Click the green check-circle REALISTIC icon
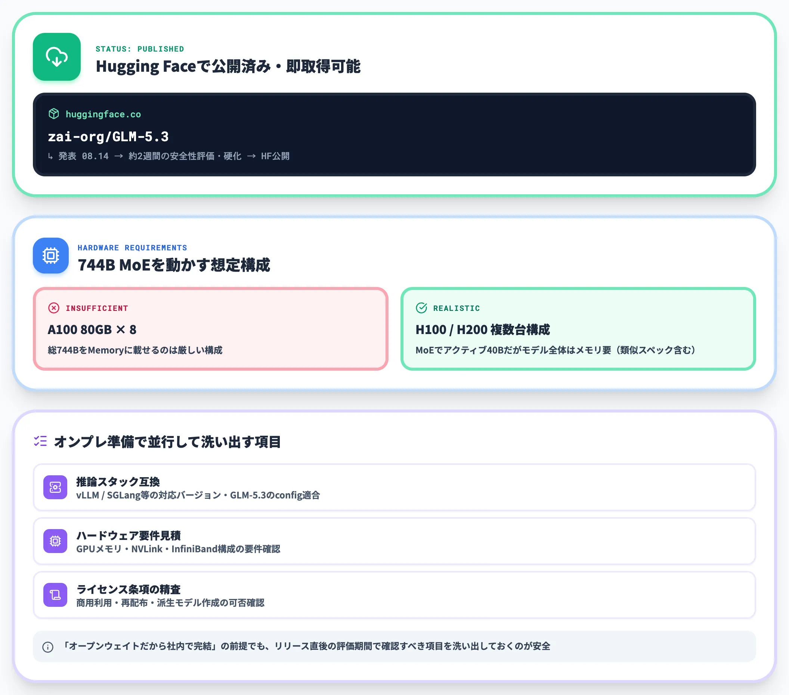 pos(421,308)
